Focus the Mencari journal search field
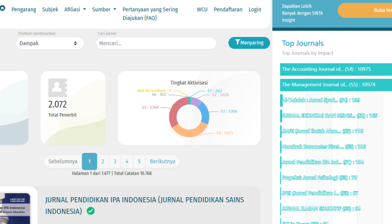The image size is (392, 224). tap(156, 43)
